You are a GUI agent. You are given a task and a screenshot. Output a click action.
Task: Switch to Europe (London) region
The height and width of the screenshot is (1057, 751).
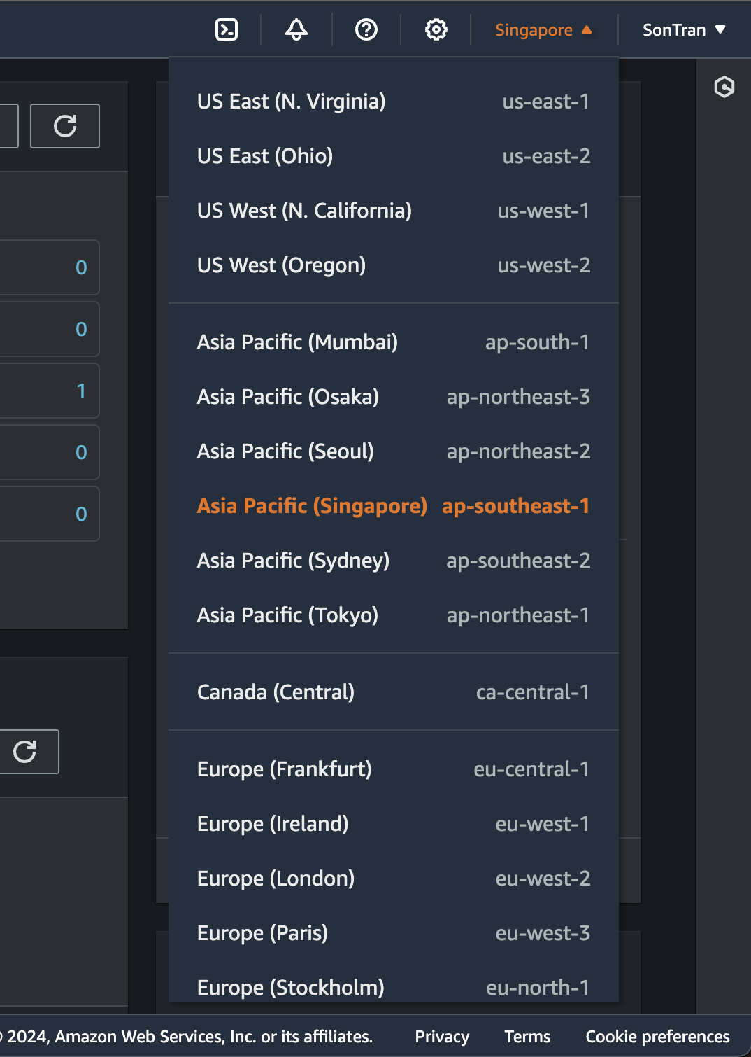(x=393, y=878)
